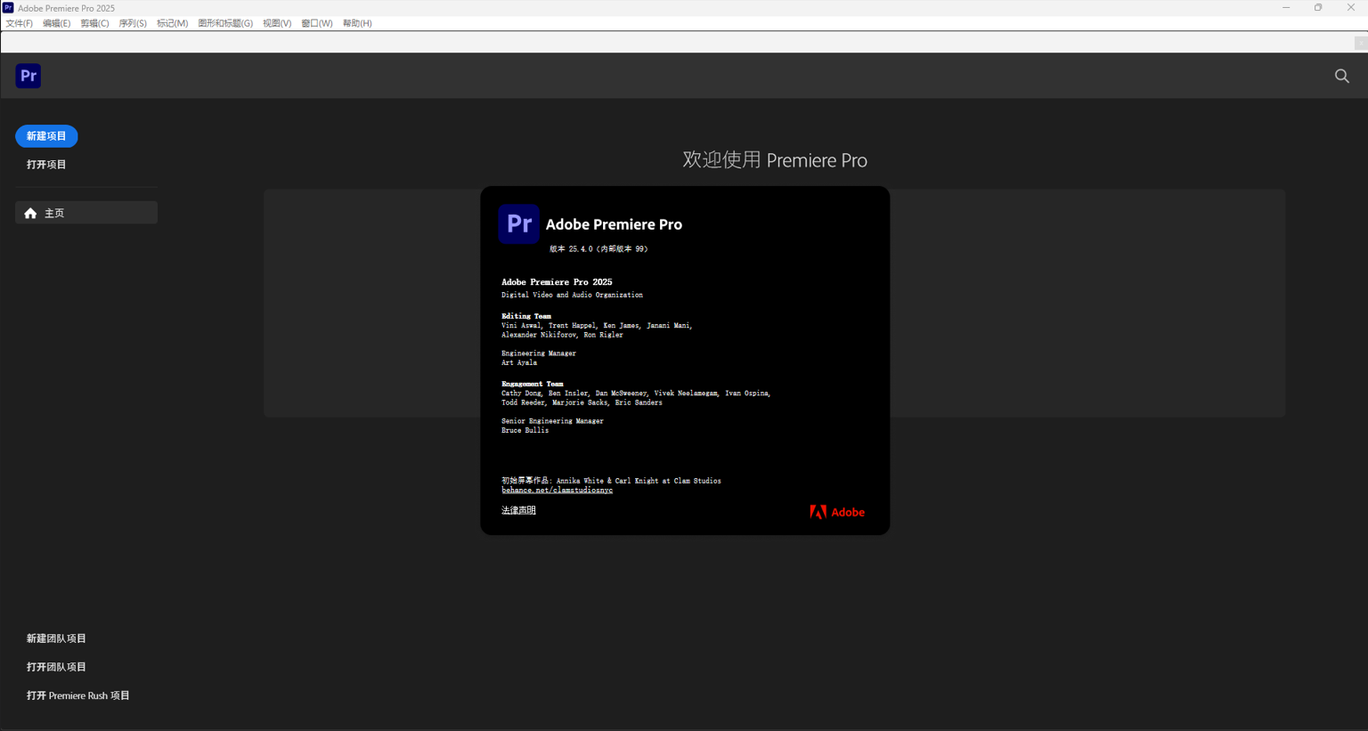1368x731 pixels.
Task: Click the 新建项目 button
Action: pos(46,136)
